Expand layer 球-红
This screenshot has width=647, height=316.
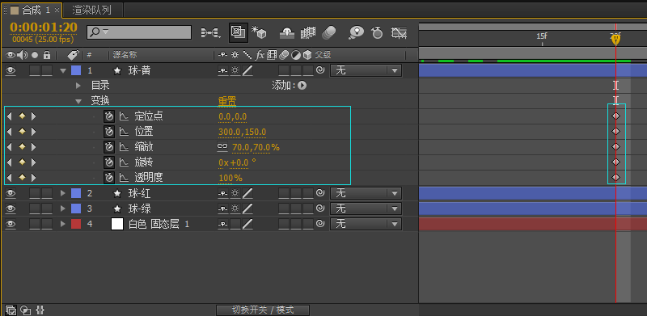tap(63, 193)
